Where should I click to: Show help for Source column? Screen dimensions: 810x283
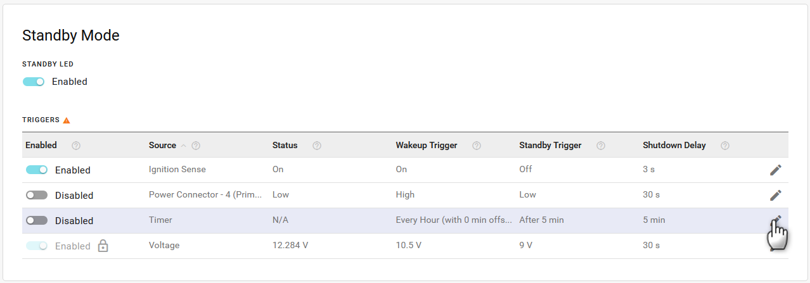(196, 146)
